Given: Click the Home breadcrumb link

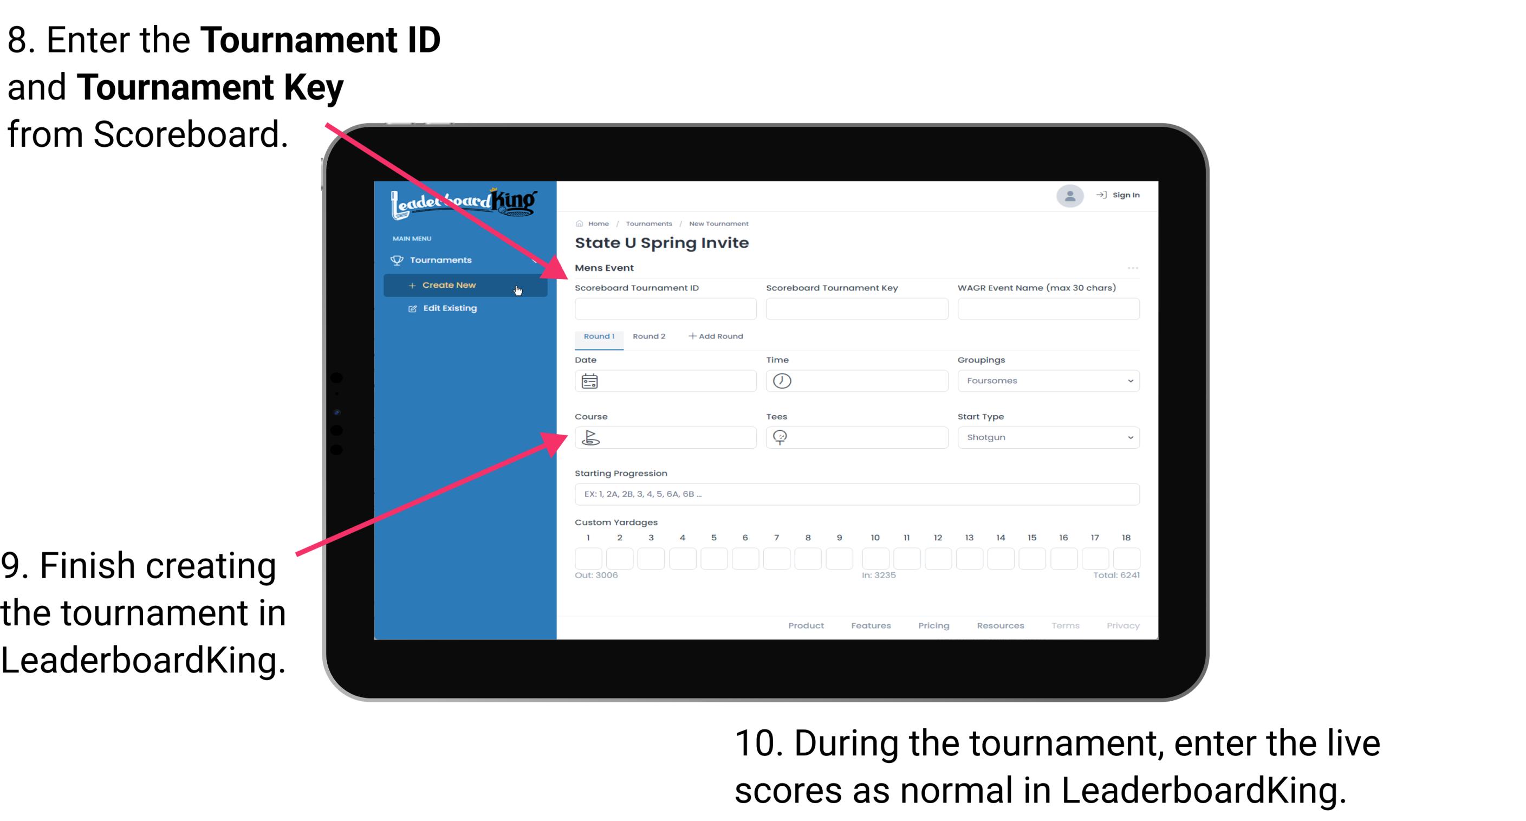Looking at the screenshot, I should (x=596, y=223).
